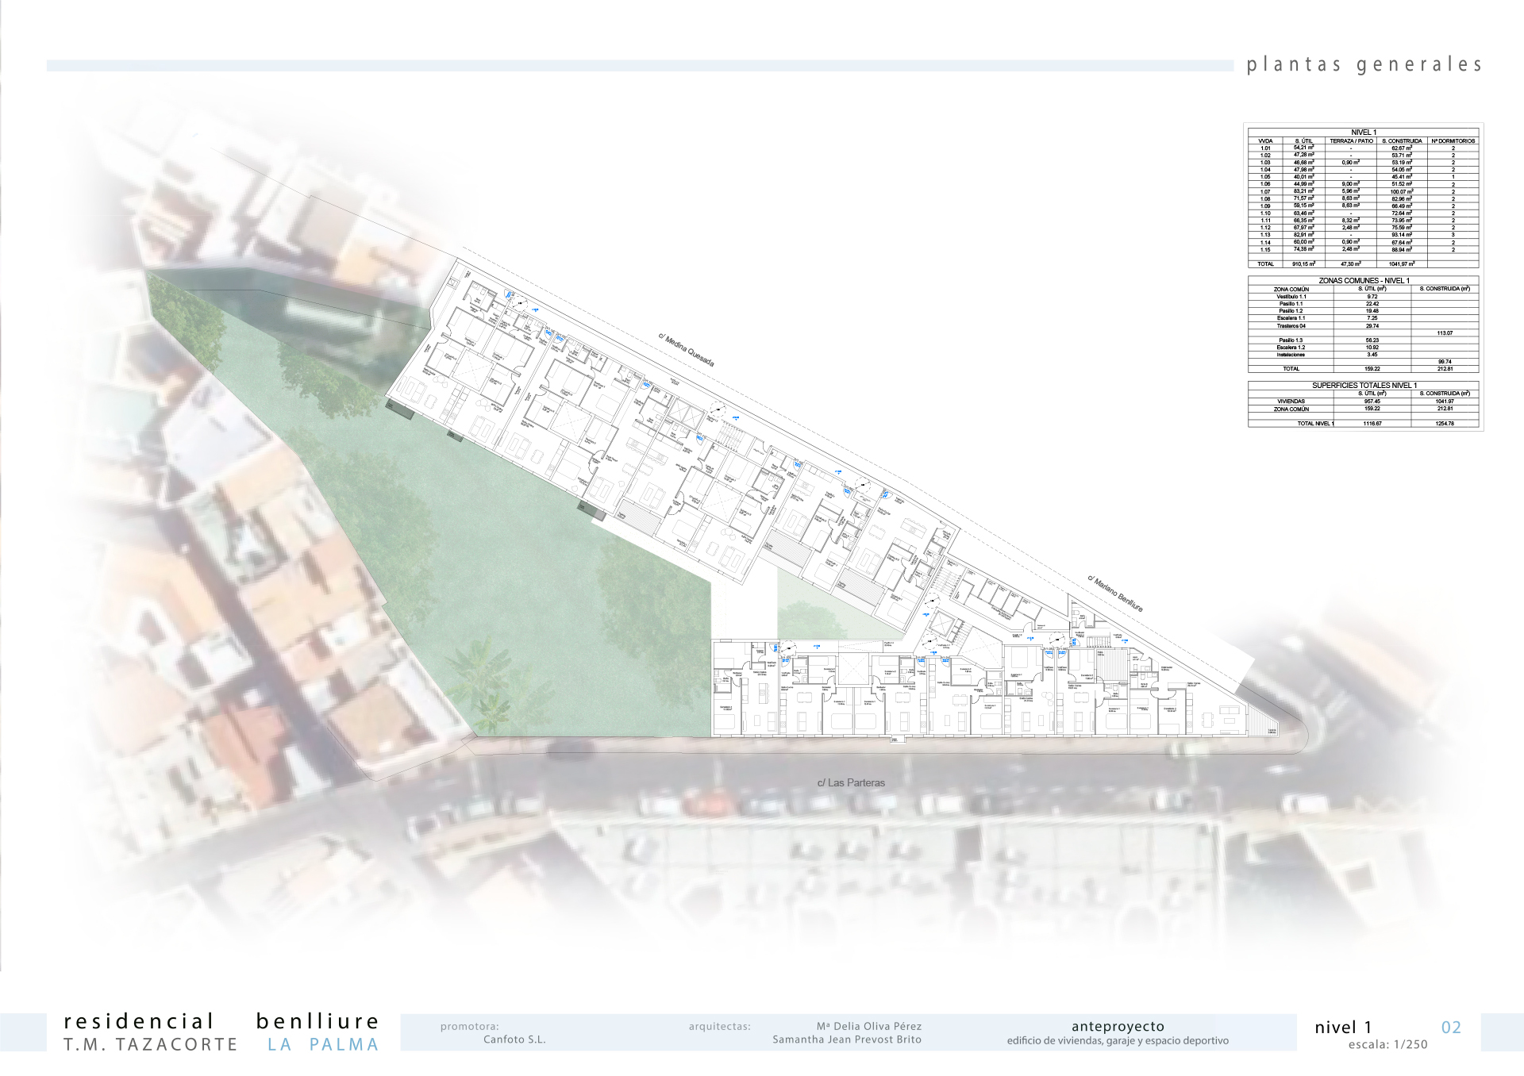Select dwelling row '1.15' cell
The image size is (1524, 1076).
coord(1265,250)
